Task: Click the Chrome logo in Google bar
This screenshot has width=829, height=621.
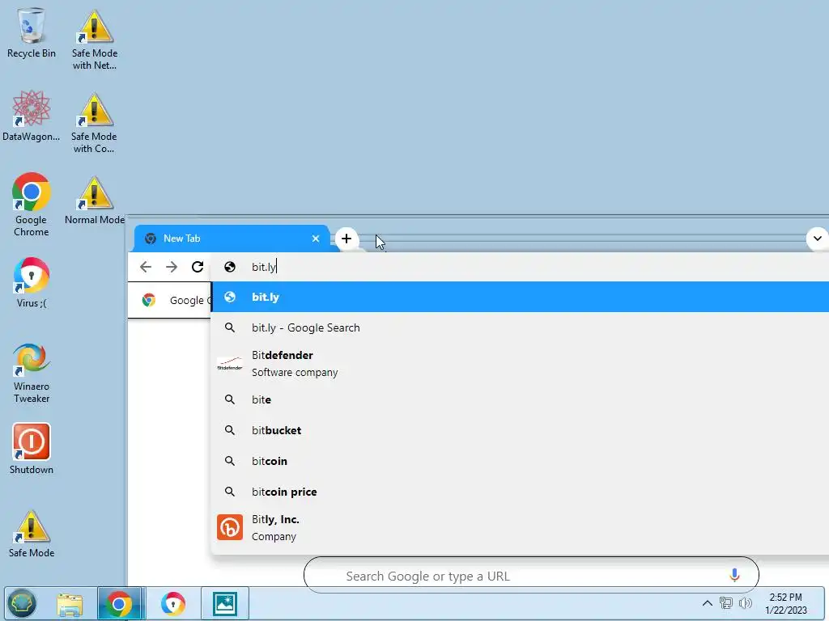Action: click(x=149, y=301)
